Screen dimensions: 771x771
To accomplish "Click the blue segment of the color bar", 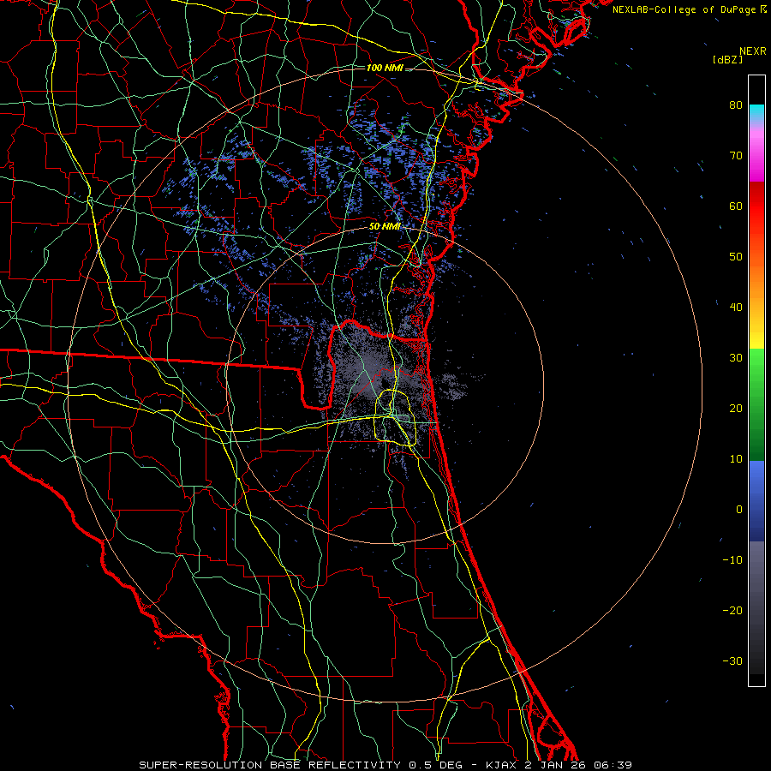I will pyautogui.click(x=756, y=501).
